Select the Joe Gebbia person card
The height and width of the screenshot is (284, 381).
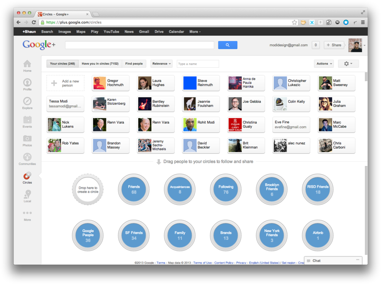coord(246,104)
